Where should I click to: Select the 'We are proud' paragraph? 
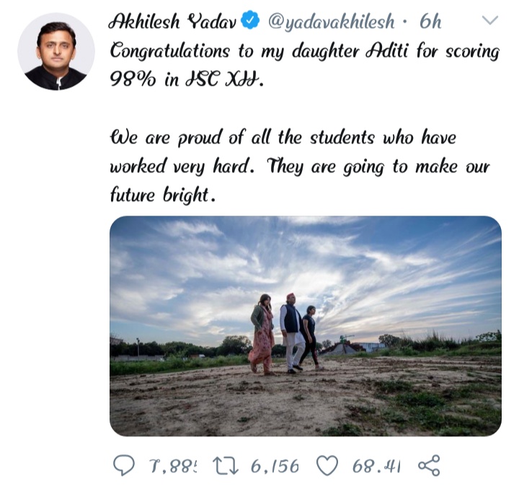(300, 166)
